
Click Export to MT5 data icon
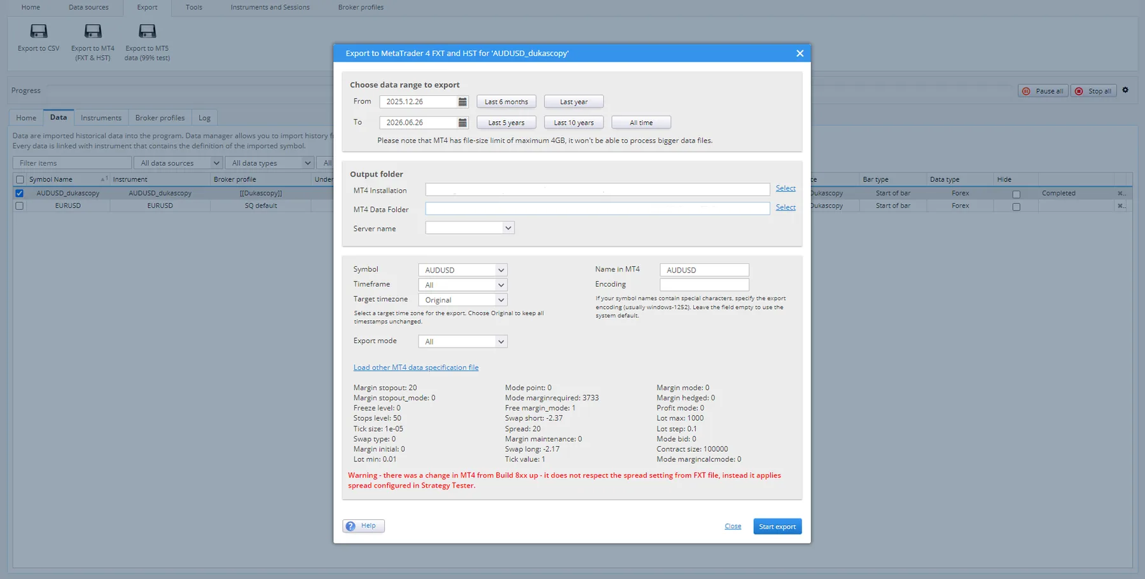pyautogui.click(x=147, y=31)
